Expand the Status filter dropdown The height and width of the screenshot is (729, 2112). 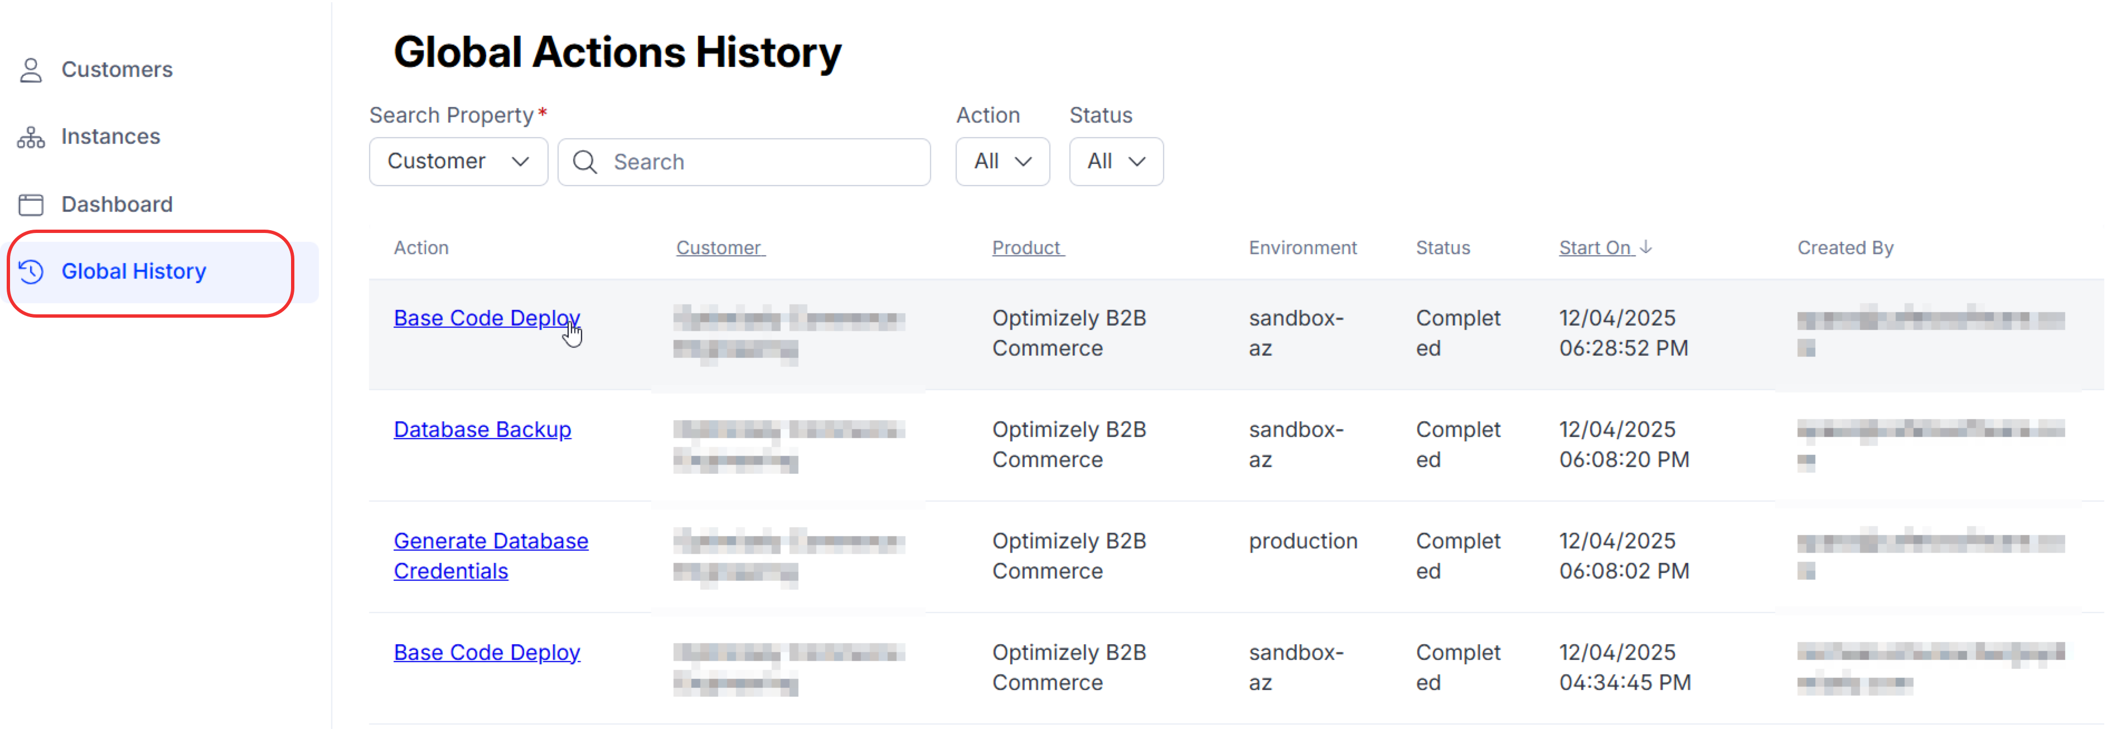tap(1115, 162)
